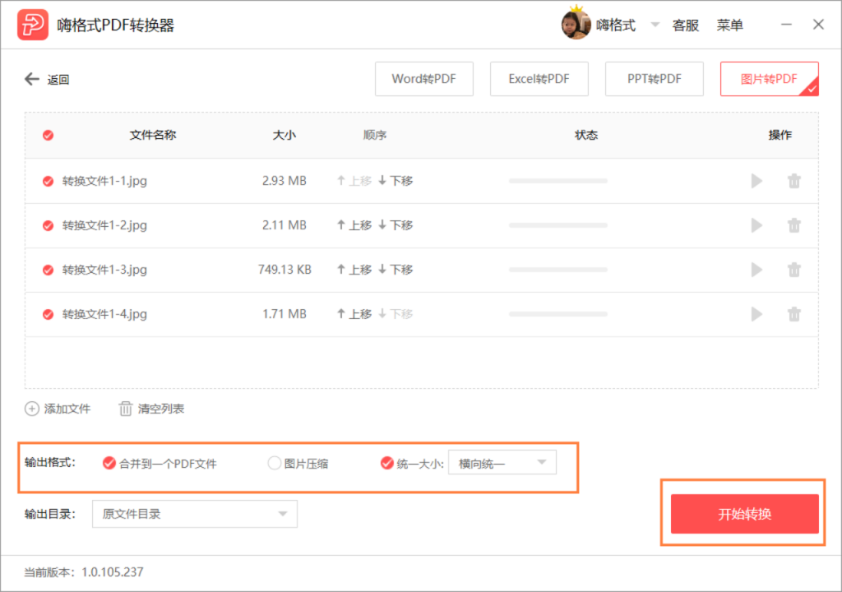
Task: Click the version number 1.0.105.237
Action: [x=112, y=572]
